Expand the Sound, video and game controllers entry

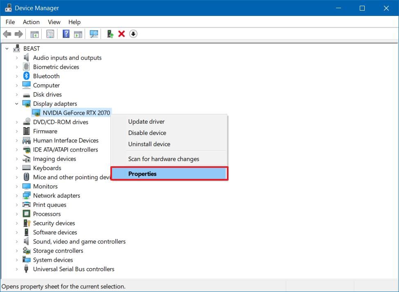pyautogui.click(x=16, y=241)
